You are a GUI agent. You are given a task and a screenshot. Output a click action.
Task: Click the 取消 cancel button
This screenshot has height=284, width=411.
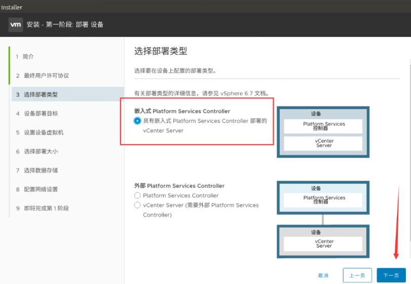323,275
